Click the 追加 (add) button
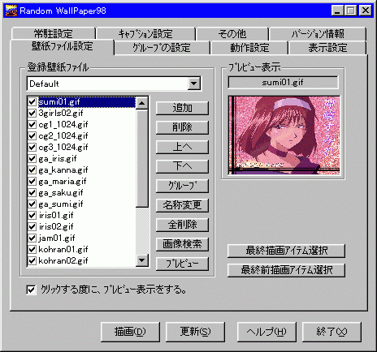377x352 pixels. (x=182, y=108)
